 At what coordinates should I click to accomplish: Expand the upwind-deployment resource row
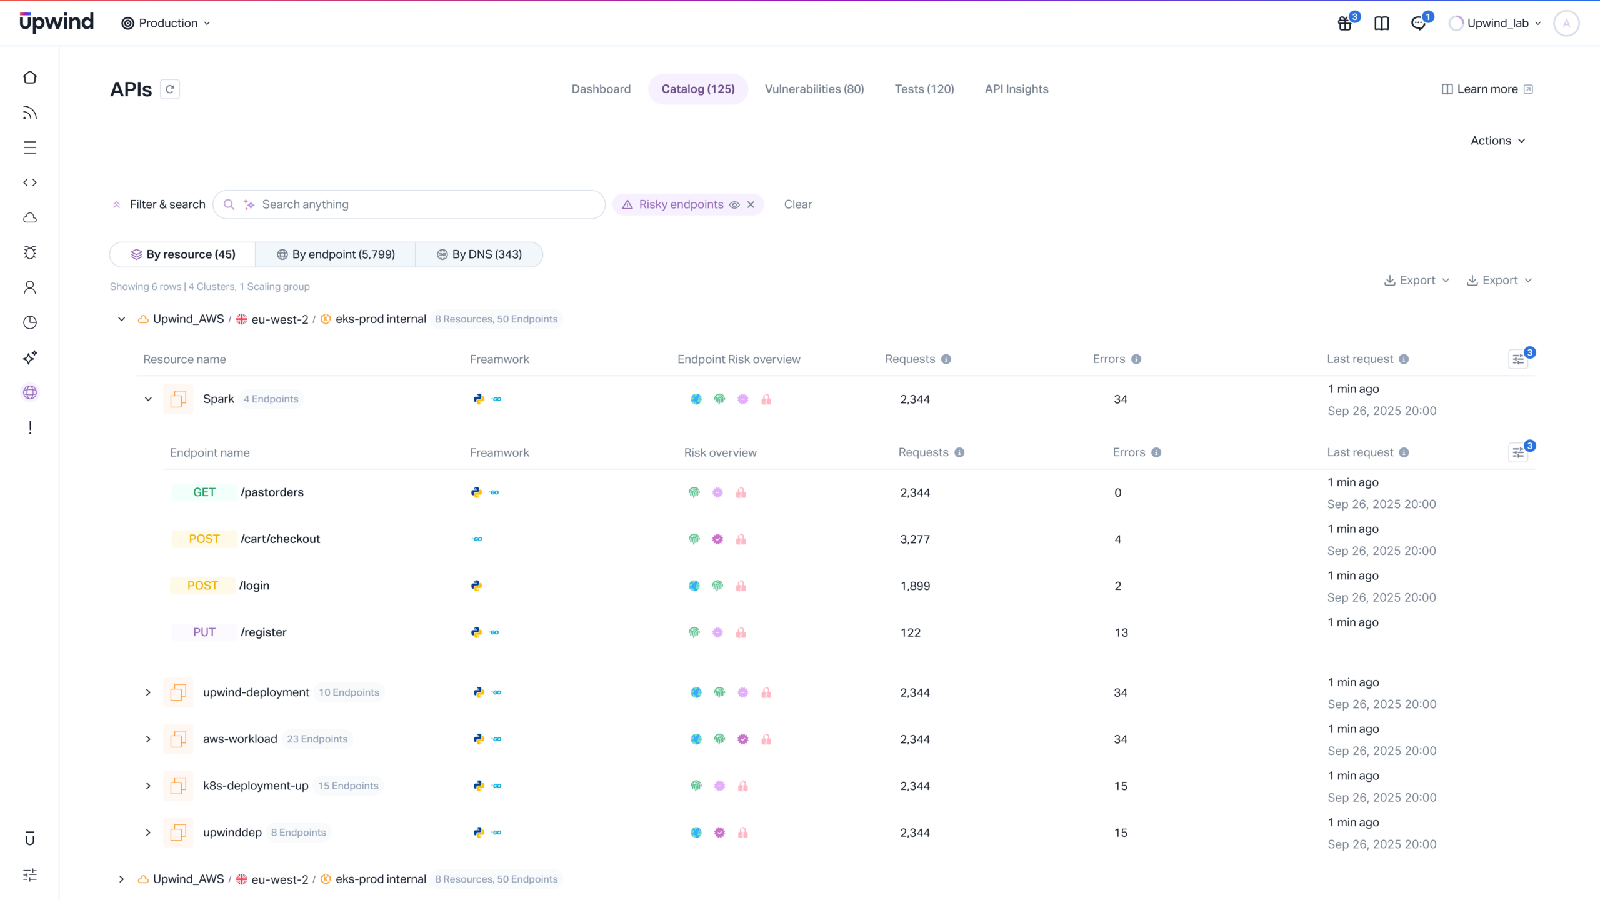point(147,692)
